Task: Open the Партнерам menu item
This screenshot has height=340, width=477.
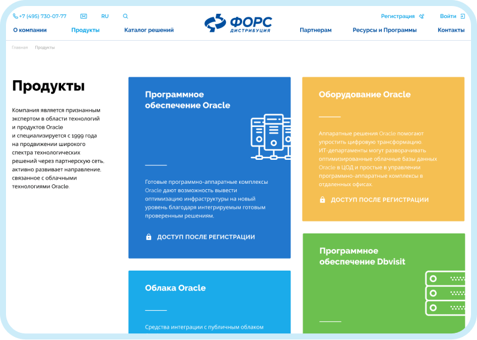Action: pos(315,30)
